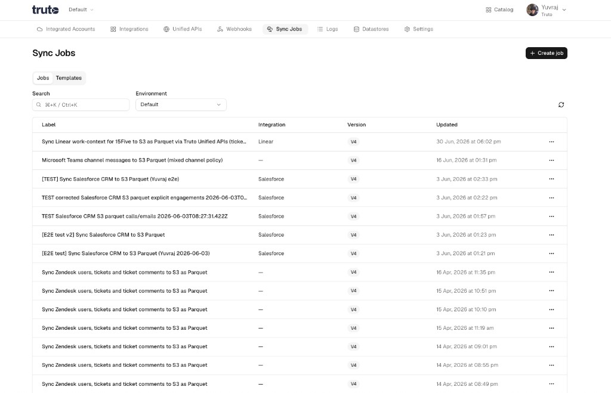This screenshot has width=611, height=393.
Task: Click the Truto logo
Action: [45, 10]
